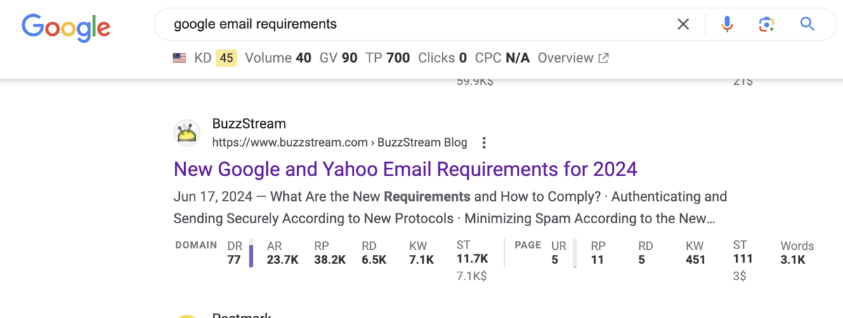843x318 pixels.
Task: Click the domain ST traffic value 11.7K
Action: coord(471,259)
